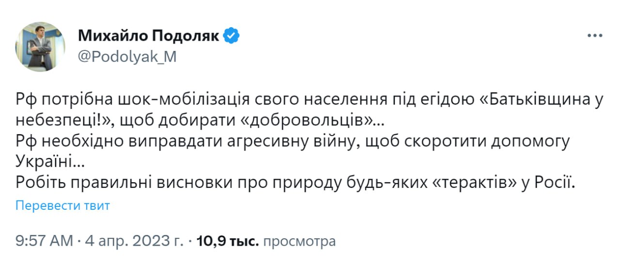Click the display name Михайло Подоляк

point(148,35)
